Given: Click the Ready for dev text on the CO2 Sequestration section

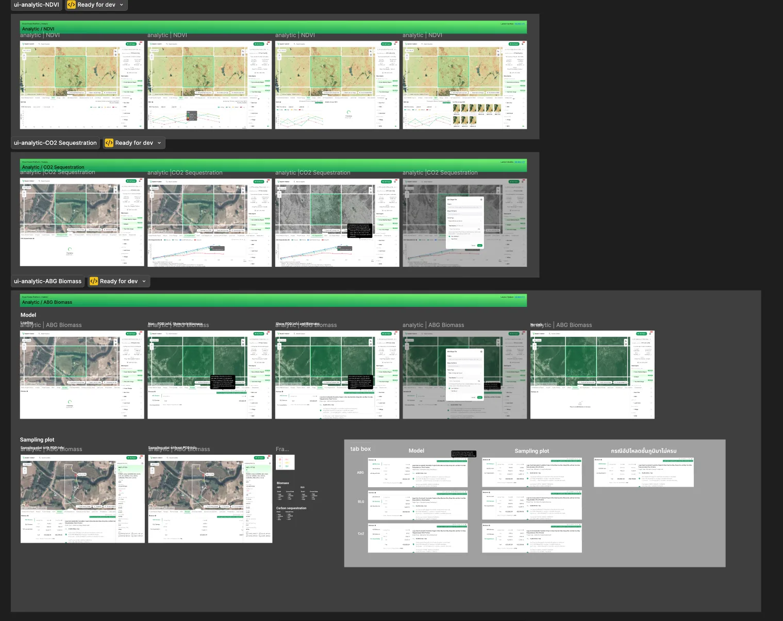Looking at the screenshot, I should (134, 143).
